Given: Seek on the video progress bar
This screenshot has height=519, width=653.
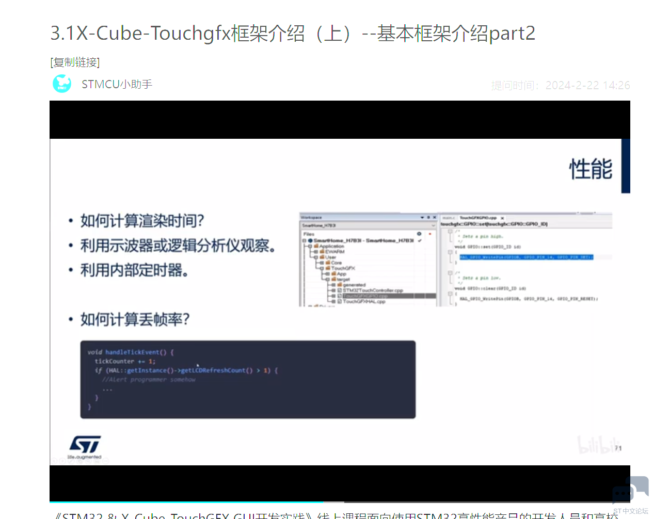Looking at the screenshot, I should 340,501.
